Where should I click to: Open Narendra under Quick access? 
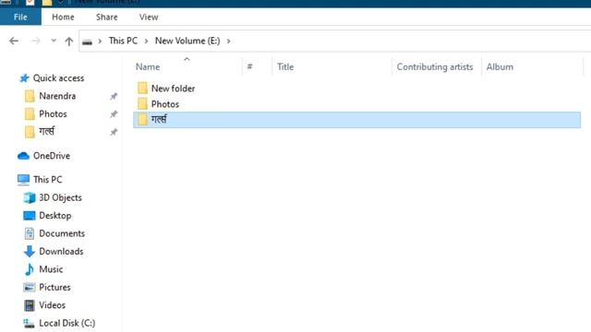57,96
